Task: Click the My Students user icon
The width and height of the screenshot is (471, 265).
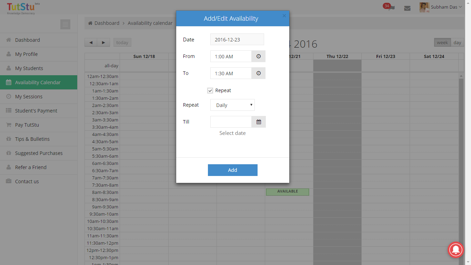Action: [x=9, y=68]
